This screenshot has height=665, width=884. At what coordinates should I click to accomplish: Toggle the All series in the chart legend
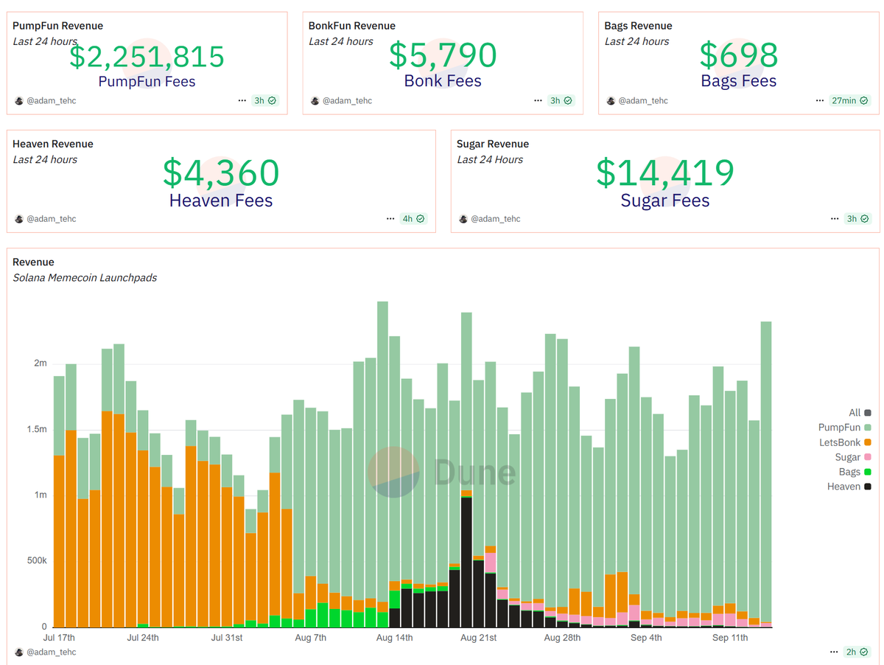860,413
